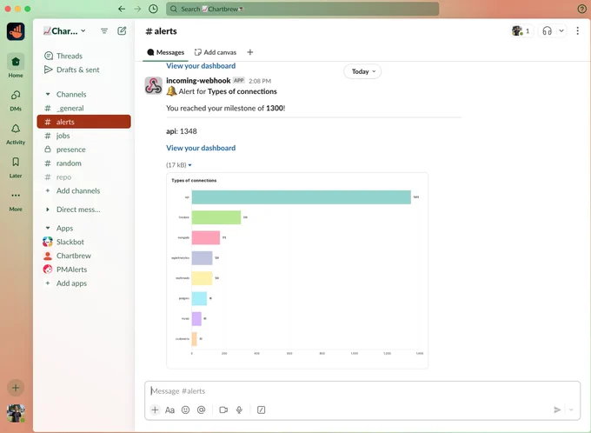The height and width of the screenshot is (433, 591).
Task: Click the alerts channel title header
Action: 161,31
